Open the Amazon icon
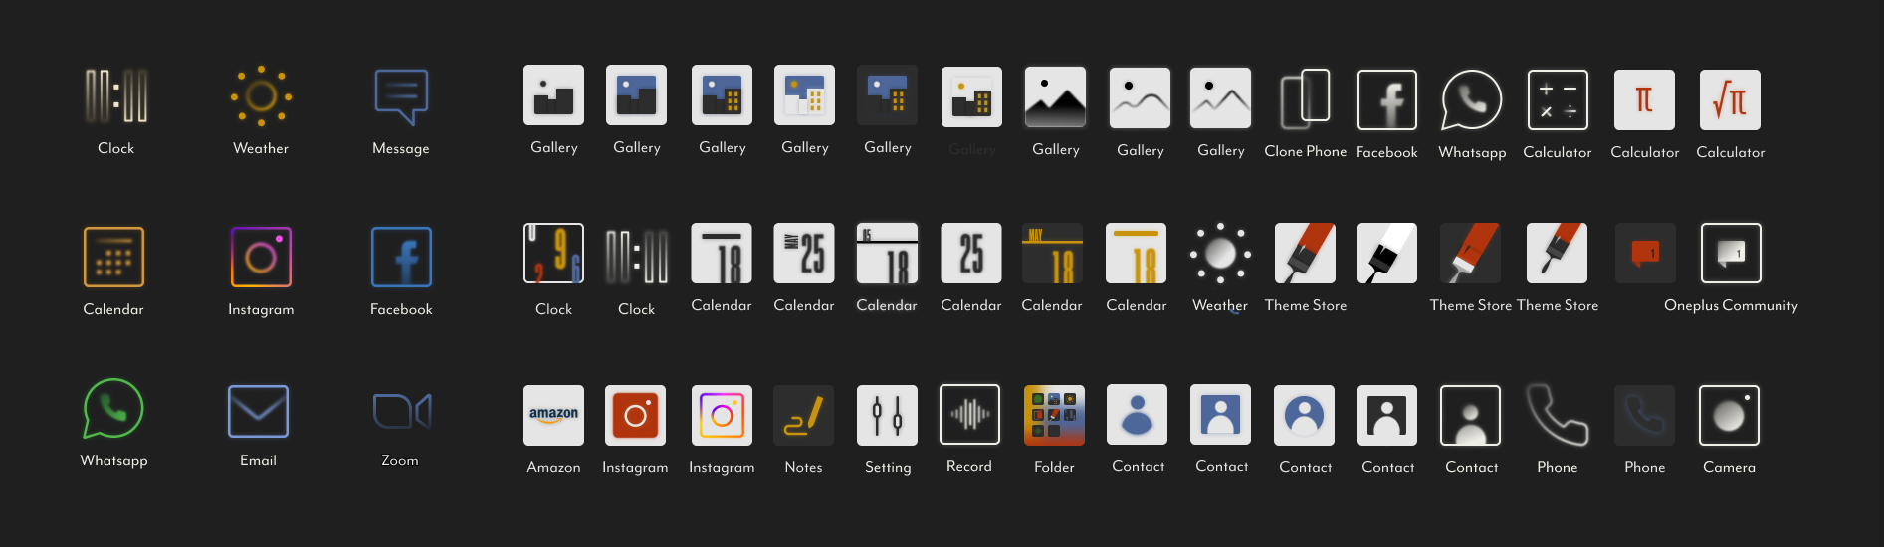This screenshot has width=1884, height=547. point(554,415)
